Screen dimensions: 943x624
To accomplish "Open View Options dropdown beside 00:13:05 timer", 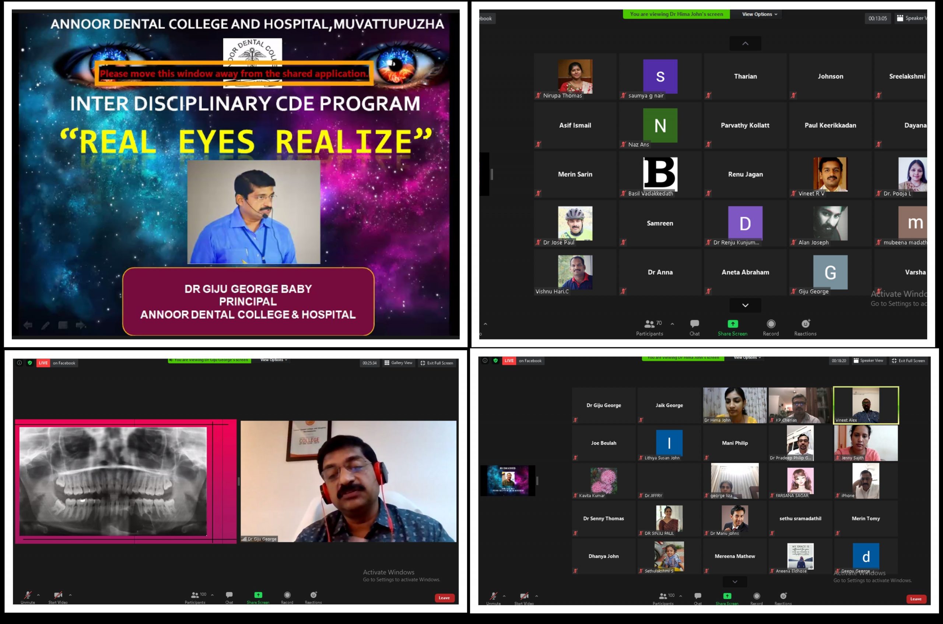I will click(x=760, y=14).
